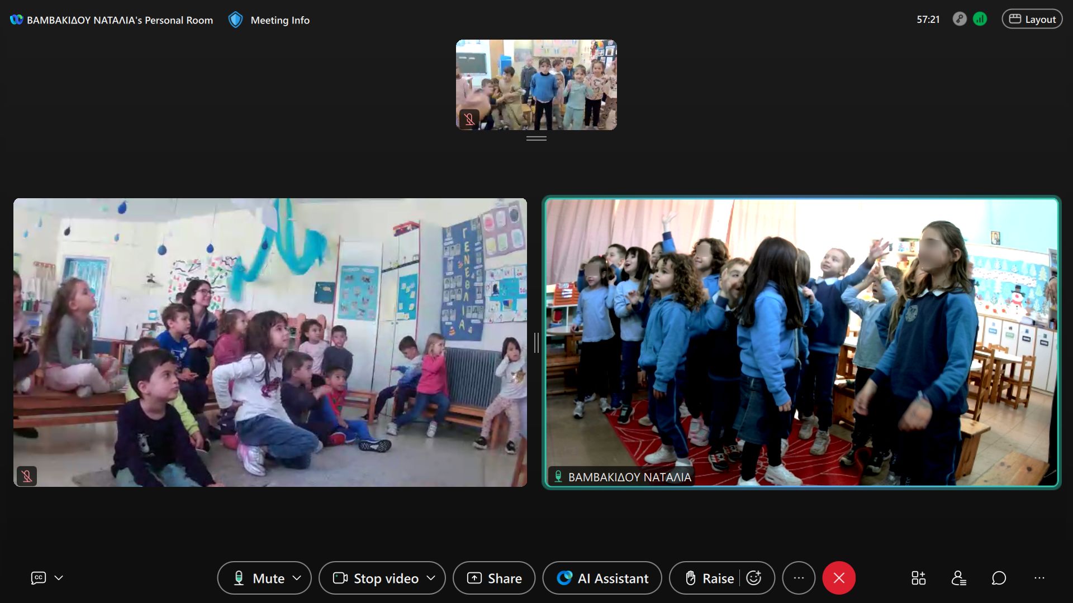Open the apps grid icon
The width and height of the screenshot is (1073, 603).
pyautogui.click(x=918, y=578)
